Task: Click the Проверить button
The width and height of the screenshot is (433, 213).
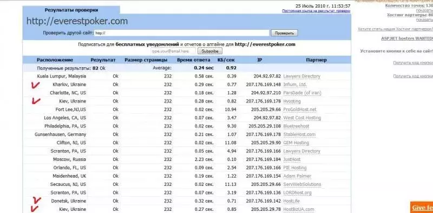Action: [285, 33]
